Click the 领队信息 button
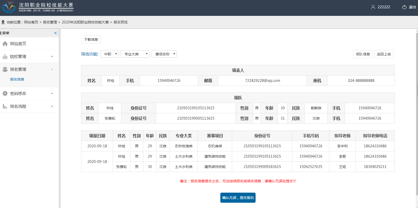The image size is (418, 208). [363, 54]
